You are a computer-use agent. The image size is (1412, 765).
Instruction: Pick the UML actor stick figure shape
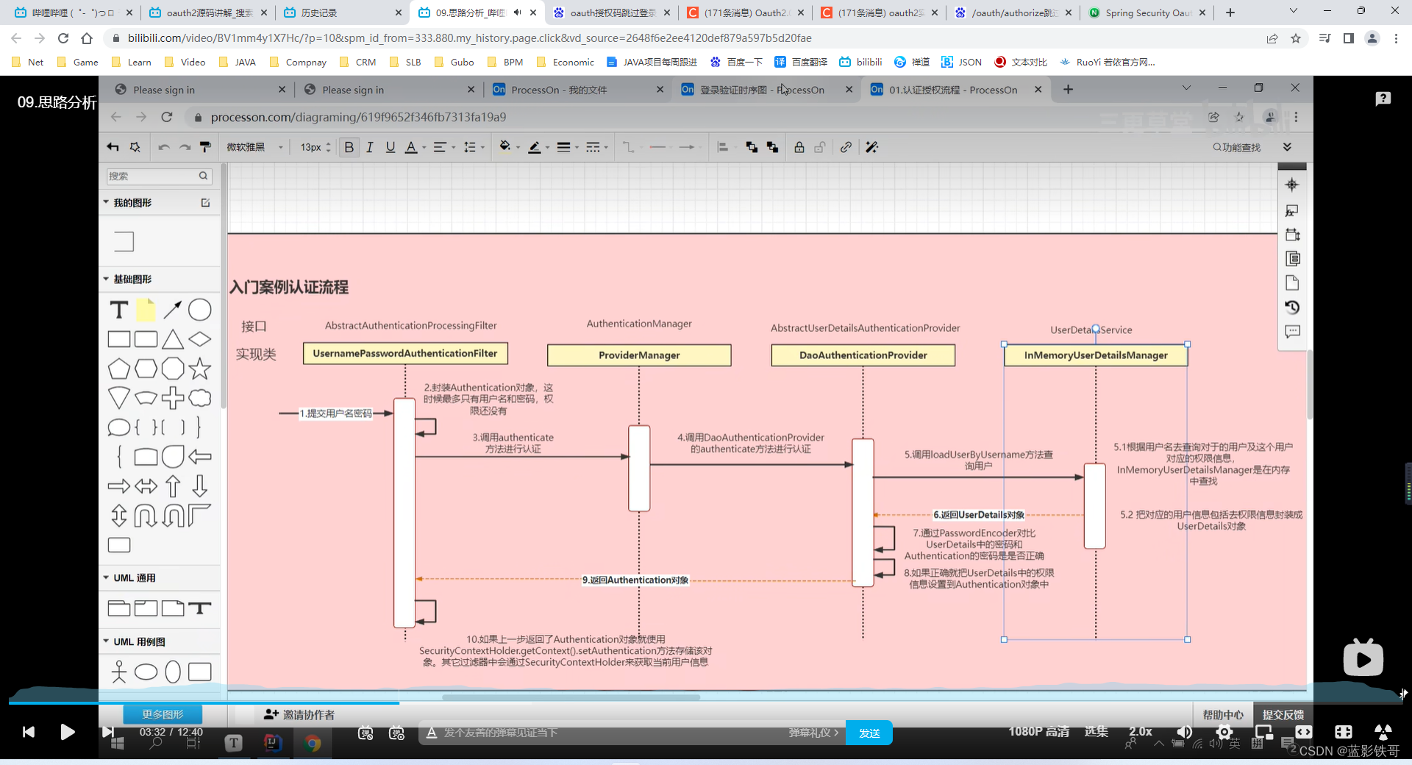pyautogui.click(x=118, y=672)
